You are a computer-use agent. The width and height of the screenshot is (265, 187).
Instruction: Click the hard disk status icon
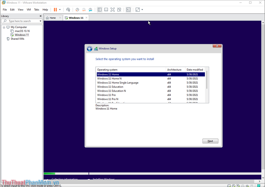229,185
